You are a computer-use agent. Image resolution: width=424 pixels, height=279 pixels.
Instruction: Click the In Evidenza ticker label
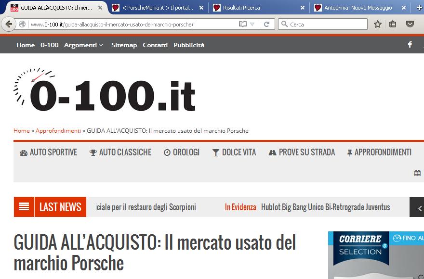(240, 207)
